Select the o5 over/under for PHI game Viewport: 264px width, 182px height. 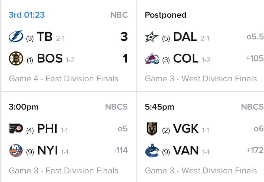[123, 129]
